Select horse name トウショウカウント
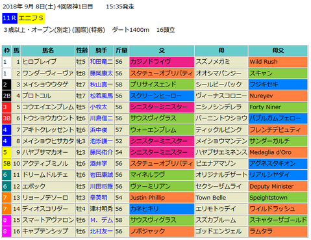This screenshot has width=311, height=240. pyautogui.click(x=48, y=118)
